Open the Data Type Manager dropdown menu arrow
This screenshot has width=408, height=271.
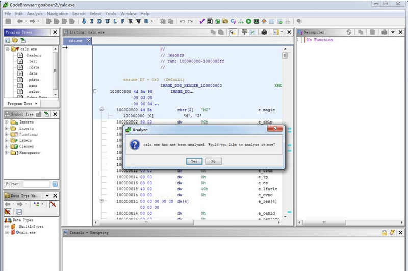pyautogui.click(x=47, y=195)
